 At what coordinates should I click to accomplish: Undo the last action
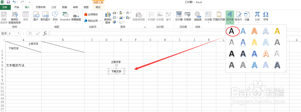pos(14,2)
